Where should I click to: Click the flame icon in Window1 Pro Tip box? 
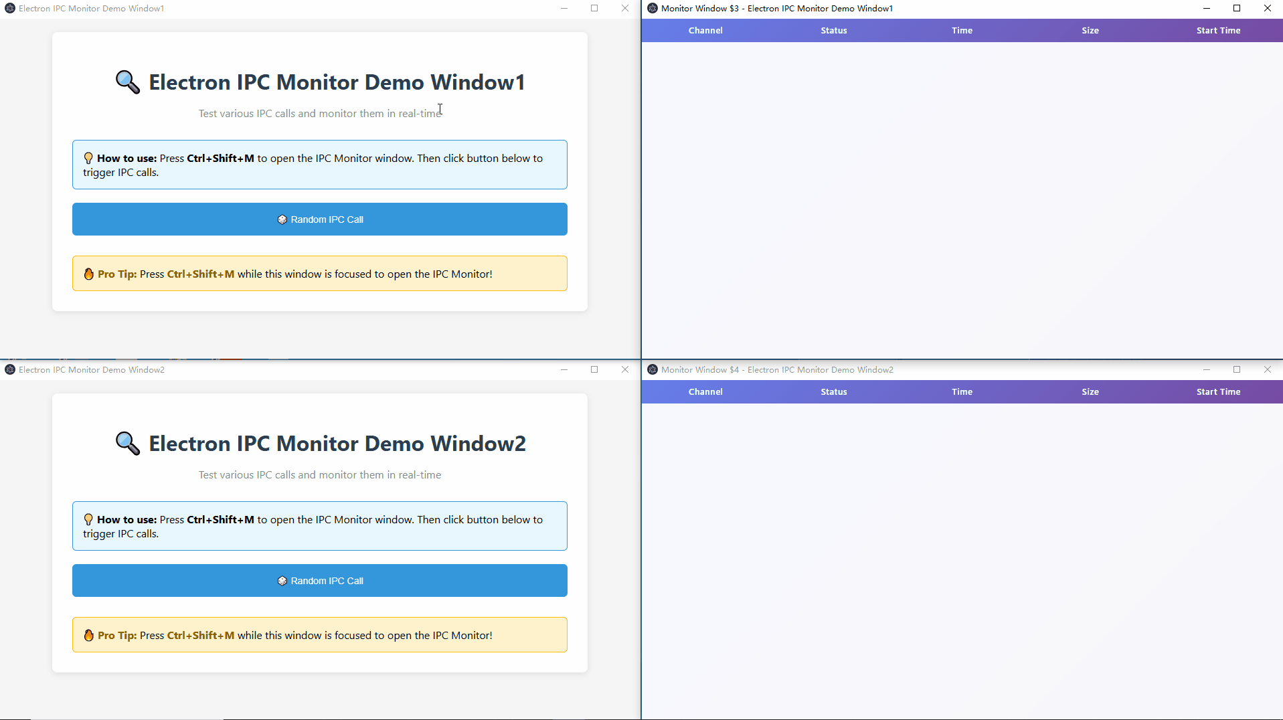[x=89, y=274]
